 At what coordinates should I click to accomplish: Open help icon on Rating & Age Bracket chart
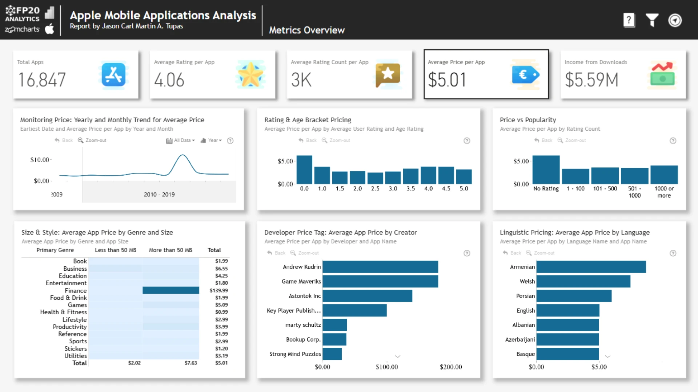pos(467,140)
